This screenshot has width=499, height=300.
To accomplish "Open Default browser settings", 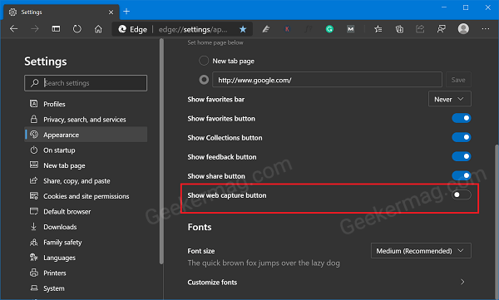I will tap(86, 212).
